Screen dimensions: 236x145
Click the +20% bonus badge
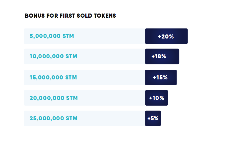(x=166, y=36)
